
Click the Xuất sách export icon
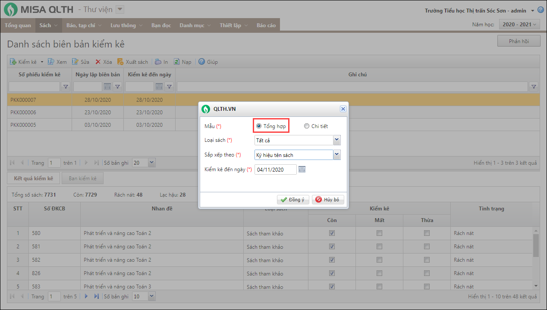click(x=120, y=62)
